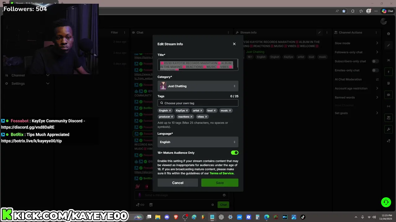
Task: Open TikTok from the taskbar
Action: 303,217
